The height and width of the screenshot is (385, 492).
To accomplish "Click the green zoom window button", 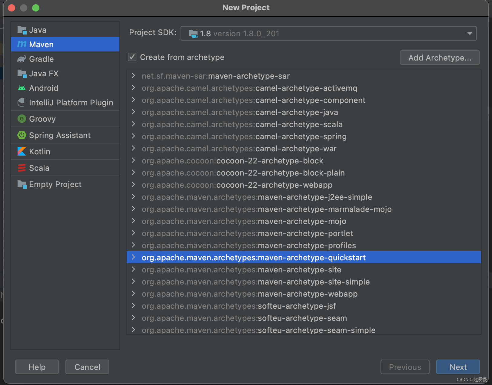I will point(36,8).
